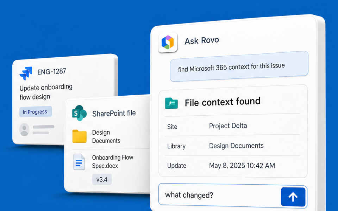Image resolution: width=338 pixels, height=211 pixels.
Task: Click the 'Site' row label
Action: click(x=172, y=127)
